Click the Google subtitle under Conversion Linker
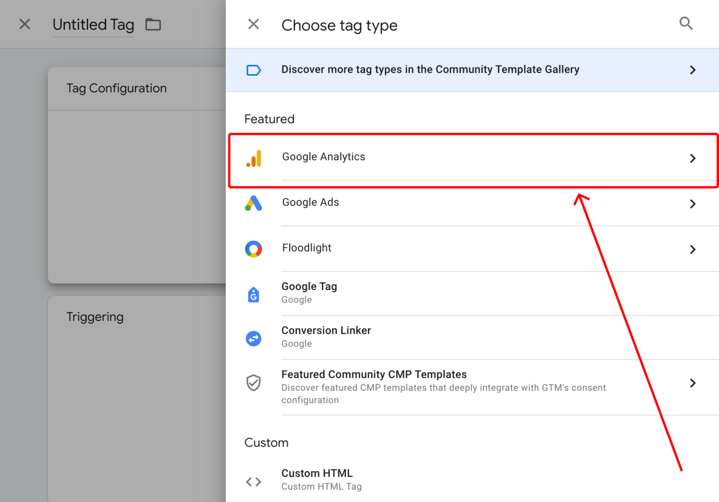This screenshot has height=502, width=719. click(x=296, y=344)
